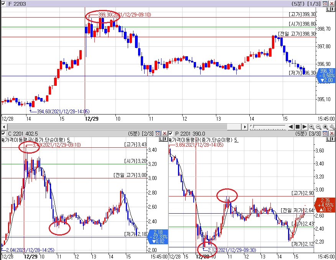Open chart settings with the wrench icon
The width and height of the screenshot is (336, 260).
[x=332, y=127]
